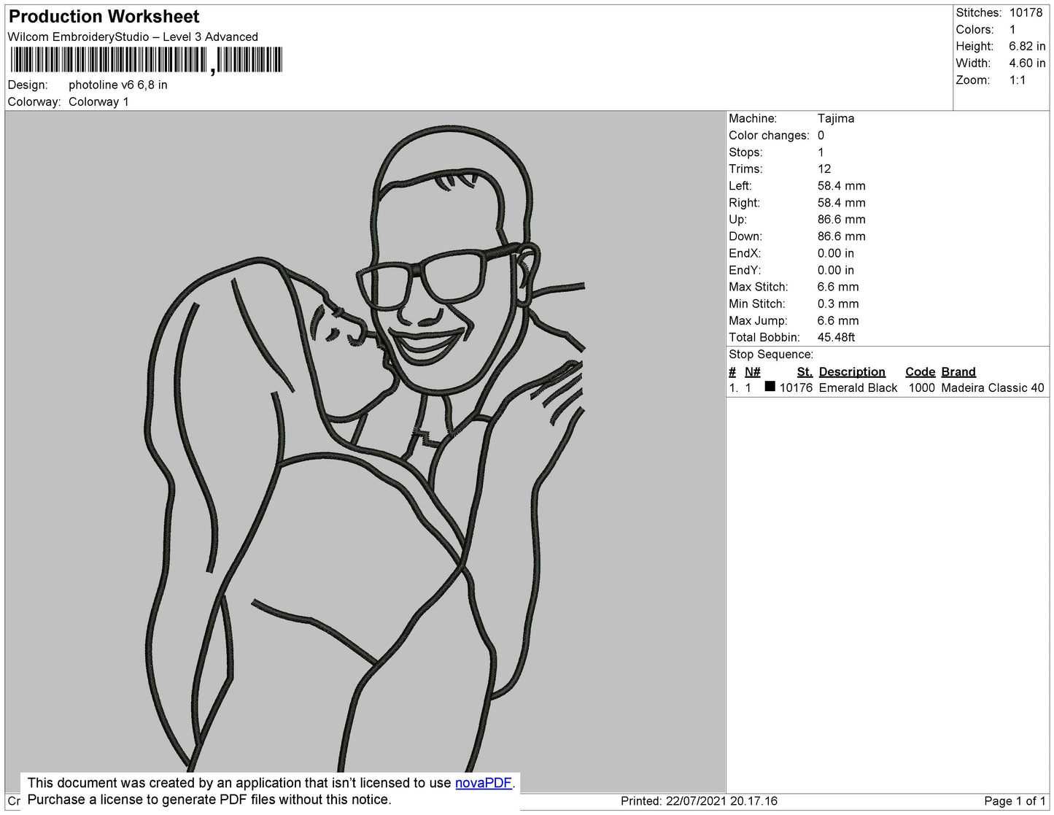Click the Total Bobbin value '45.48ft'

[x=836, y=337]
